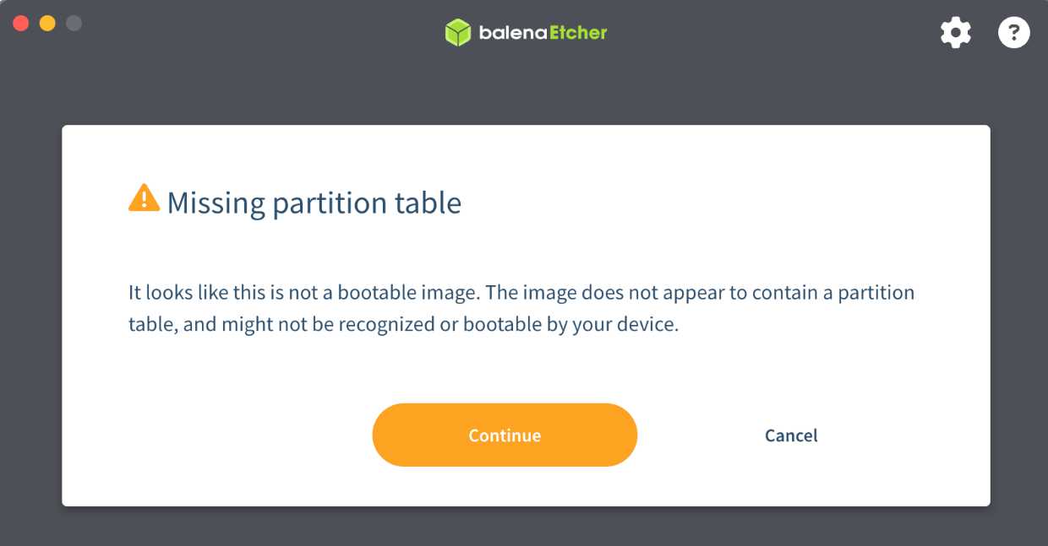1048x546 pixels.
Task: Open the settings gear icon
Action: coord(956,33)
